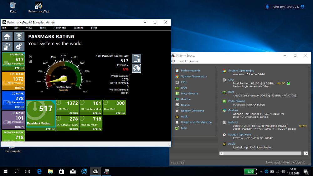
Task: Click the question mark icon on RAM/CPU widget
Action: point(303,7)
